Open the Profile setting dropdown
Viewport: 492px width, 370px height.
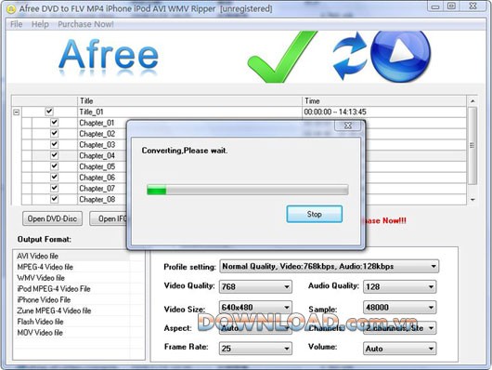330,266
